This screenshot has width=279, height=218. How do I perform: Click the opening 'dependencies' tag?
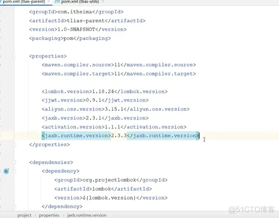(x=51, y=162)
